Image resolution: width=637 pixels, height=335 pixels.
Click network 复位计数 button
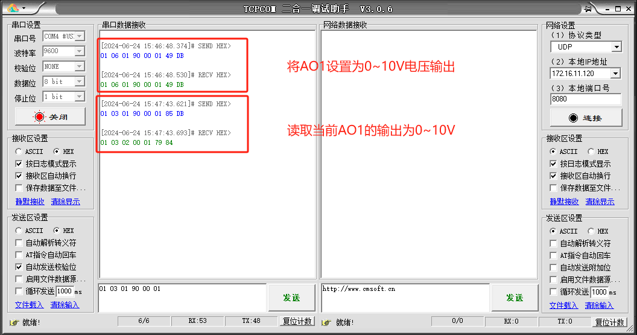coord(609,322)
